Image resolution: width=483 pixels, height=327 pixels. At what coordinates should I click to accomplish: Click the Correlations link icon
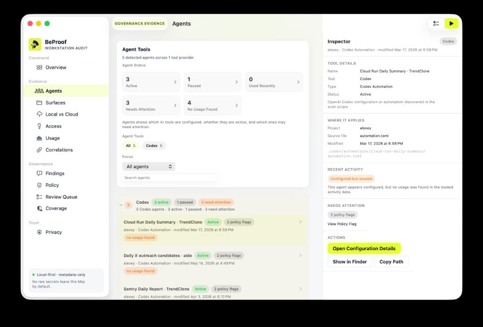(x=39, y=150)
